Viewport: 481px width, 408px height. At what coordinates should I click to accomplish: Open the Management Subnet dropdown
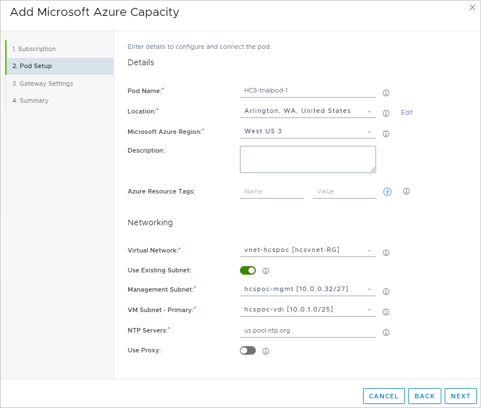[x=307, y=289]
